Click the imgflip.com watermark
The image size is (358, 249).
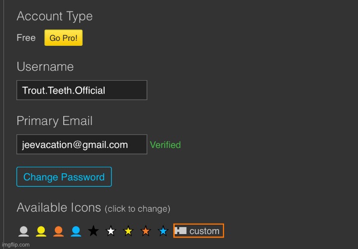coord(15,245)
